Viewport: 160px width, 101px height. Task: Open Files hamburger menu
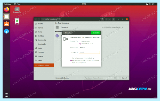[113, 19]
